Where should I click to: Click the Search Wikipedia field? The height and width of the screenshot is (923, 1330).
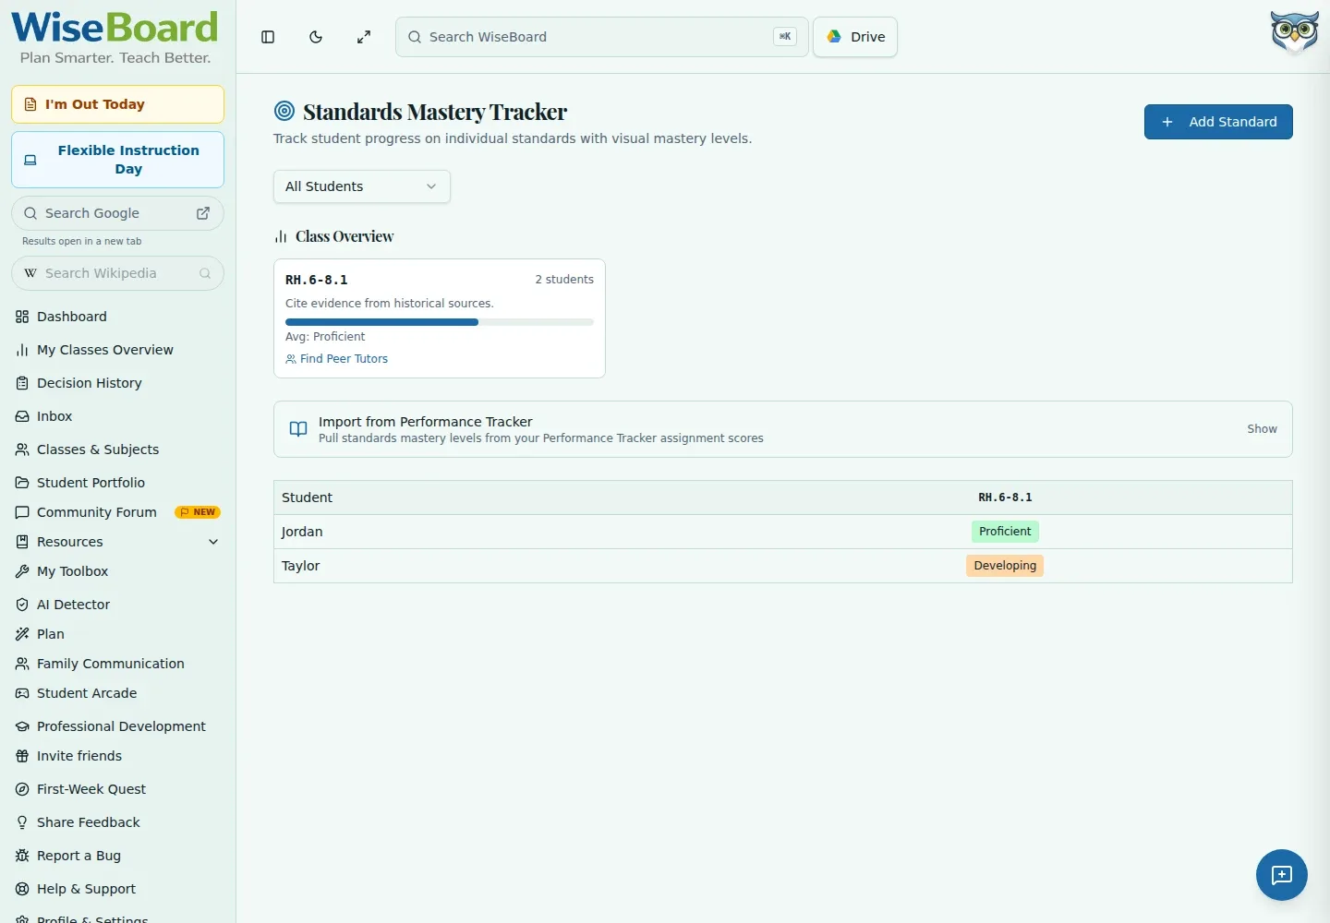(117, 273)
